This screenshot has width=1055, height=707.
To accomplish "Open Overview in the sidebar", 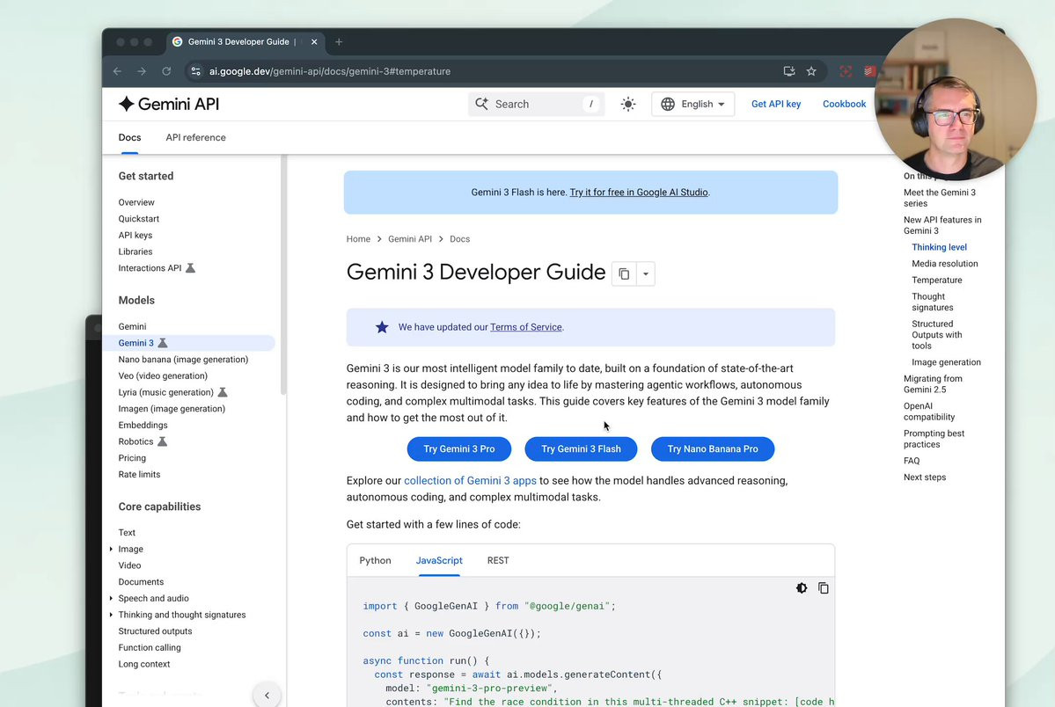I will (136, 202).
